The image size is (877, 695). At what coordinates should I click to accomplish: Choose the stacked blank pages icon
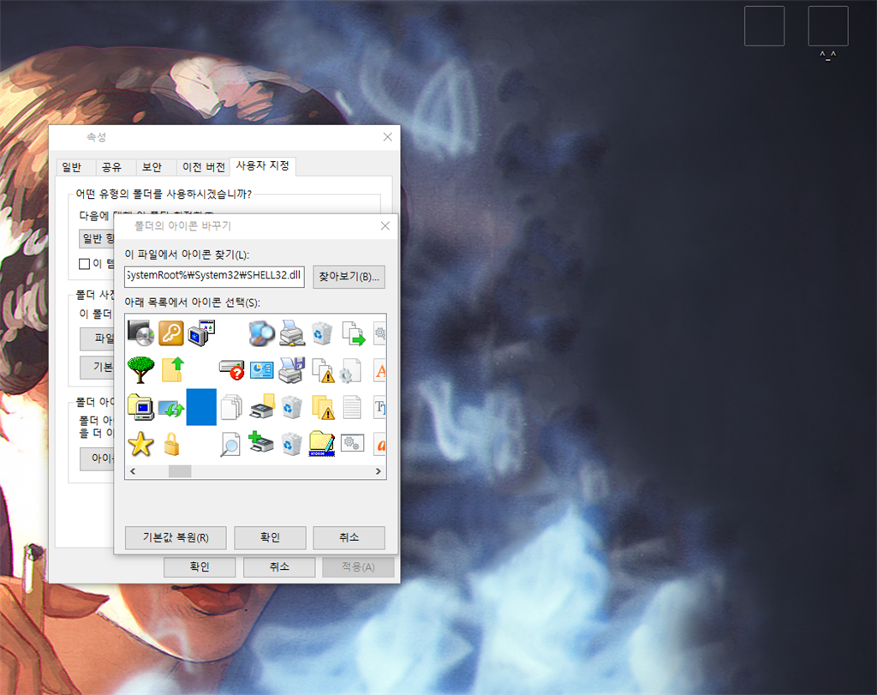point(231,407)
